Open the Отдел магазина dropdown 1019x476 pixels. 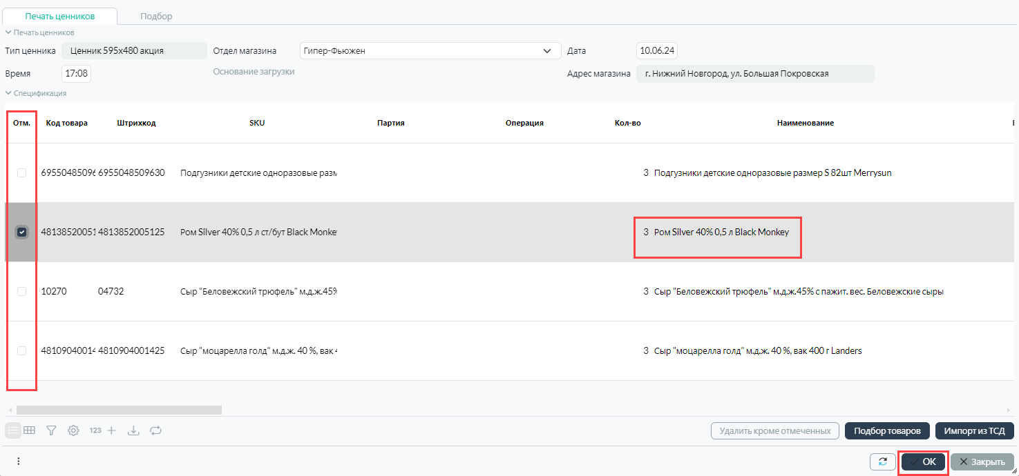[x=547, y=51]
